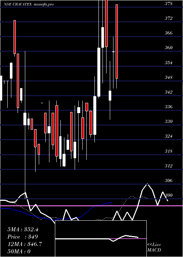Click the 360 price axis label

coord(168,48)
